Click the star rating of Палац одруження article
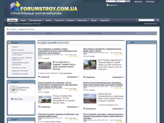Image resolution: width=164 pixels, height=123 pixels. coord(119,54)
